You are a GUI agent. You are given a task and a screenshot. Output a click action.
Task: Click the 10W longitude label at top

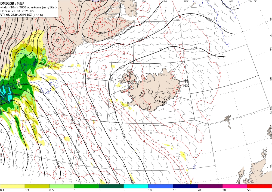point(186,1)
